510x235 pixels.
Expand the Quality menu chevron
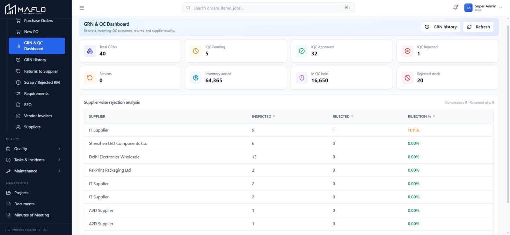(59, 149)
